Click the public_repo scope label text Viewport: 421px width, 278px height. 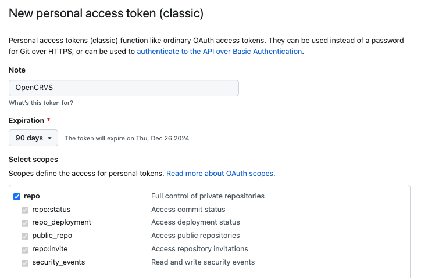click(52, 236)
